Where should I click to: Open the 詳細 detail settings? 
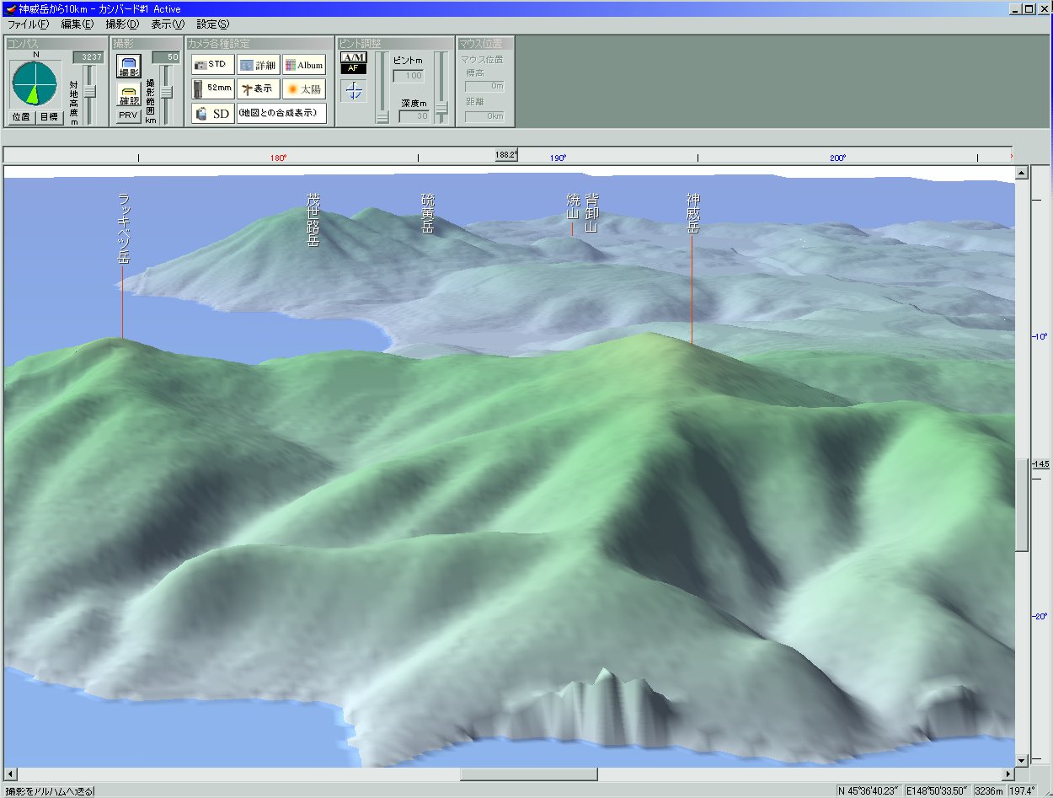(258, 65)
